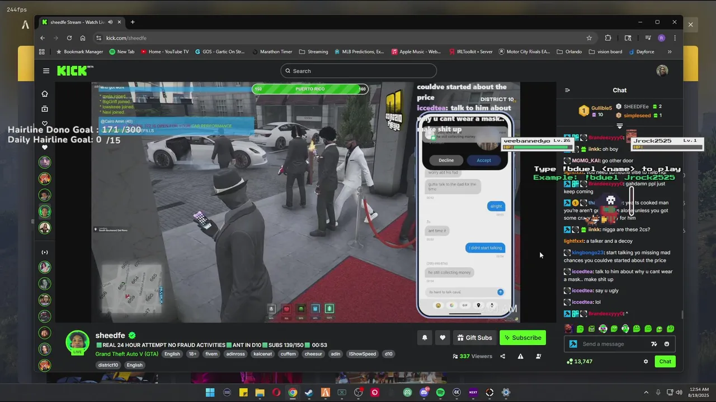Open the channel points 13,747 balance
This screenshot has width=716, height=402.
pyautogui.click(x=579, y=362)
